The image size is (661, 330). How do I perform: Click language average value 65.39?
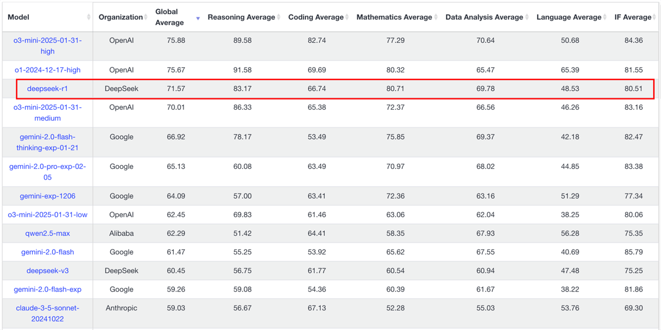pos(570,70)
